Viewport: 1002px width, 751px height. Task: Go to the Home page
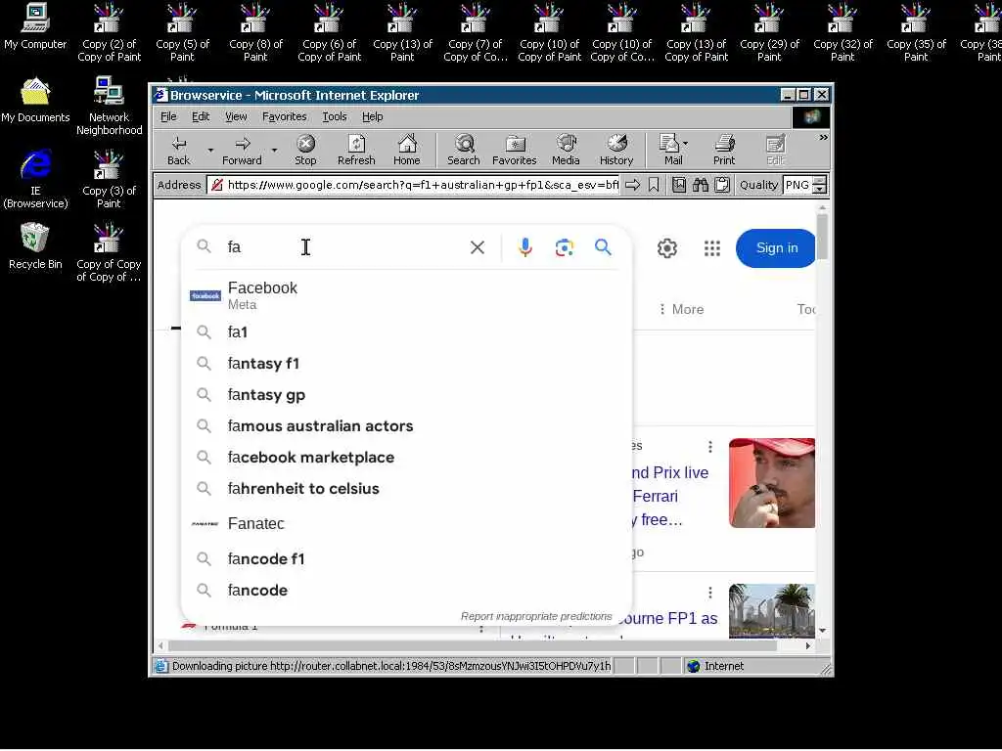click(406, 150)
